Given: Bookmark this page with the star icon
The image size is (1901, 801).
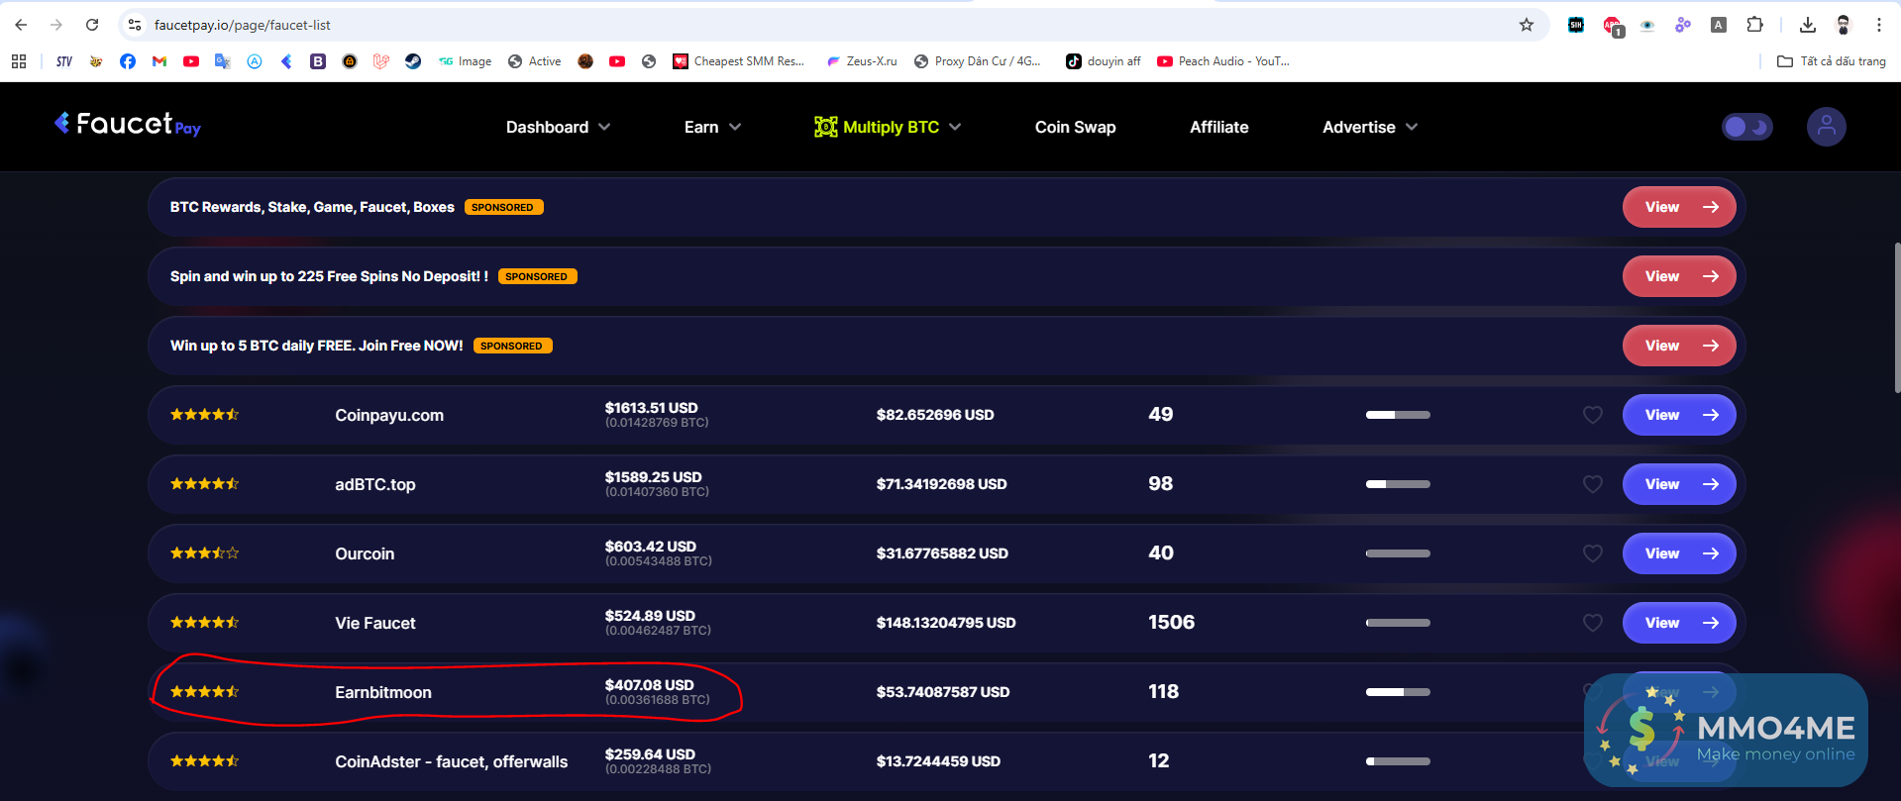Looking at the screenshot, I should point(1527,25).
